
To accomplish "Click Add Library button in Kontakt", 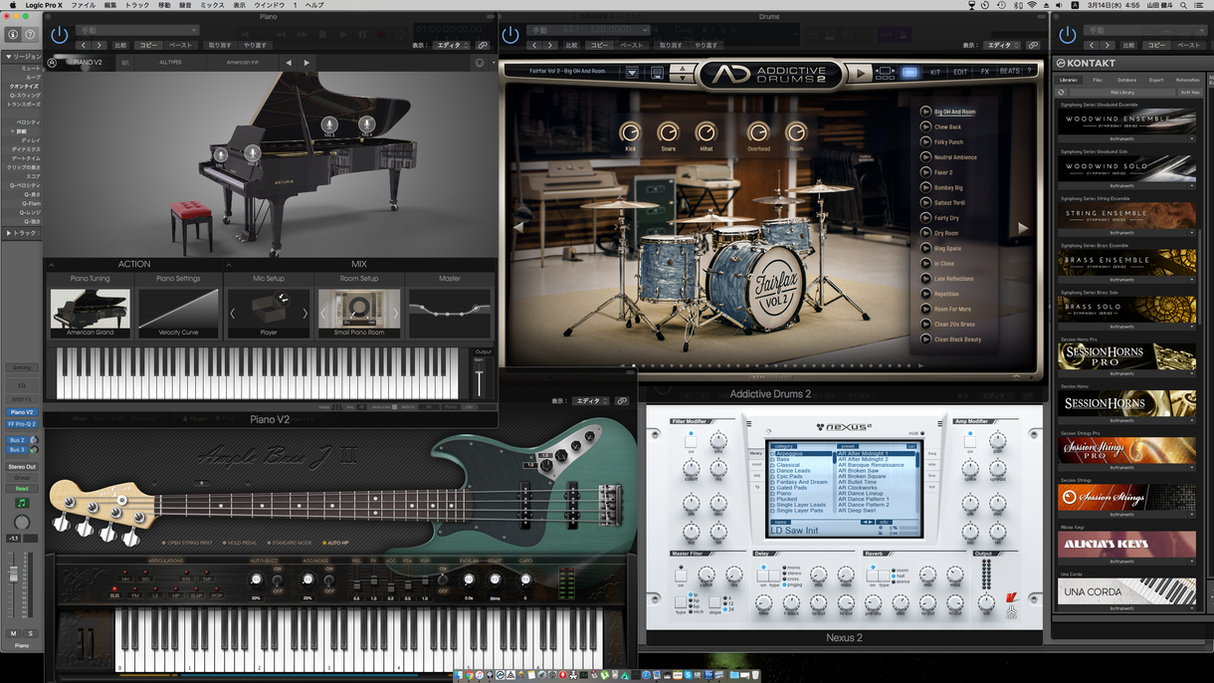I will point(1121,93).
